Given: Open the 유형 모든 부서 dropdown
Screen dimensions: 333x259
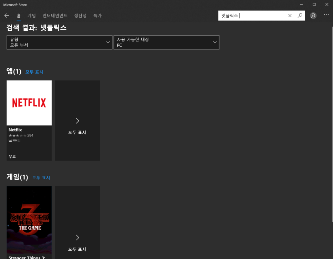Looking at the screenshot, I should (x=59, y=42).
